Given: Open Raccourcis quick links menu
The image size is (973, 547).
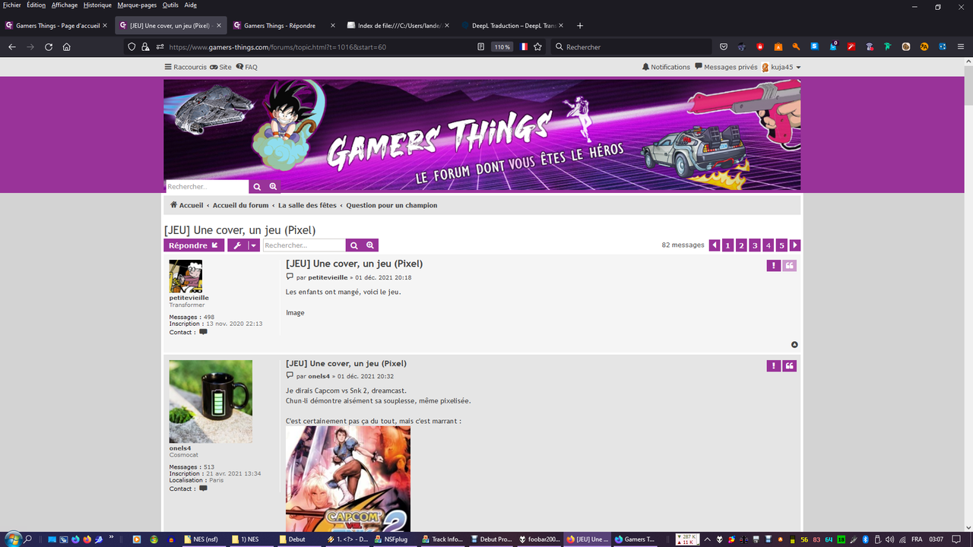Looking at the screenshot, I should click(185, 67).
